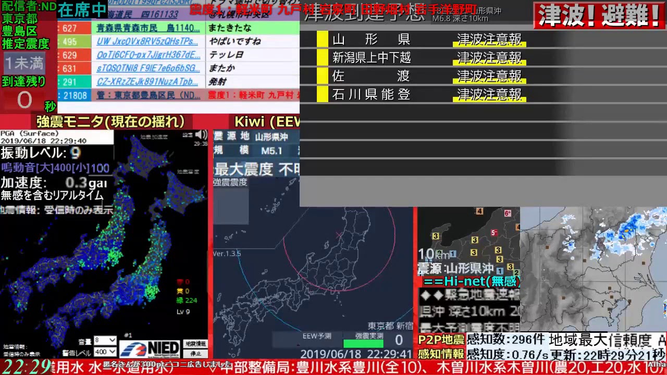The height and width of the screenshot is (375, 667).
Task: Click comment number 495
Action: pyautogui.click(x=69, y=42)
